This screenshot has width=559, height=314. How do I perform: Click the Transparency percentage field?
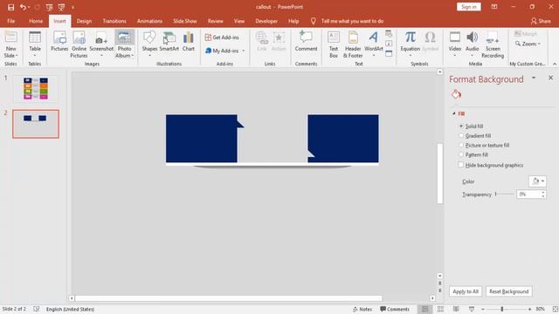point(529,194)
